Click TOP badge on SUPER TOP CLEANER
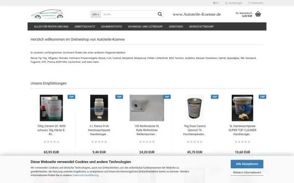This screenshot has width=294, height=183. click(263, 97)
